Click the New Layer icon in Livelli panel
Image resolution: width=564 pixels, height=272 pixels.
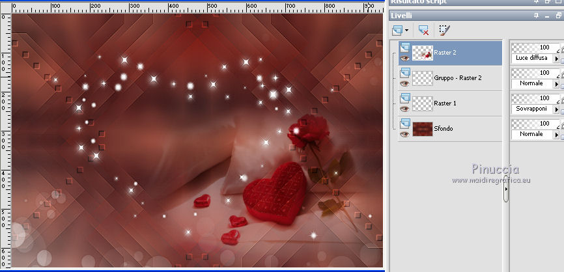(397, 30)
